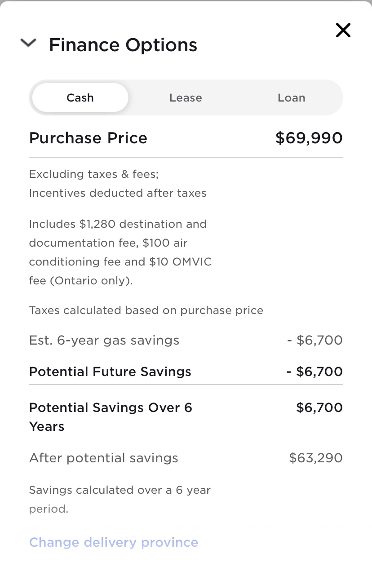Click the $69,990 purchase price amount
The width and height of the screenshot is (372, 567).
click(309, 138)
